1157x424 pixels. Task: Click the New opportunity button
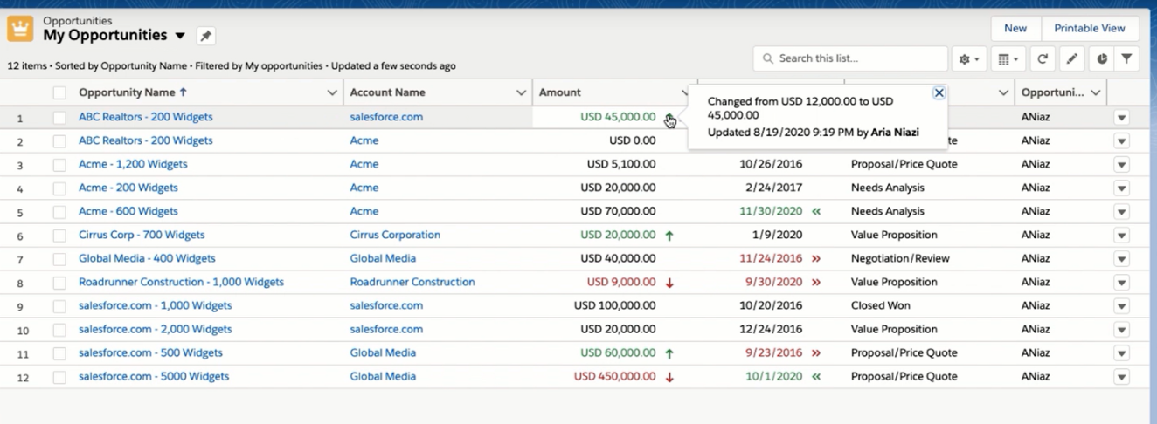pyautogui.click(x=1015, y=28)
